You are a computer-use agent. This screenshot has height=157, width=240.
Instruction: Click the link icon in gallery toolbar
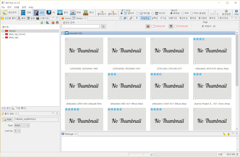tap(131, 18)
